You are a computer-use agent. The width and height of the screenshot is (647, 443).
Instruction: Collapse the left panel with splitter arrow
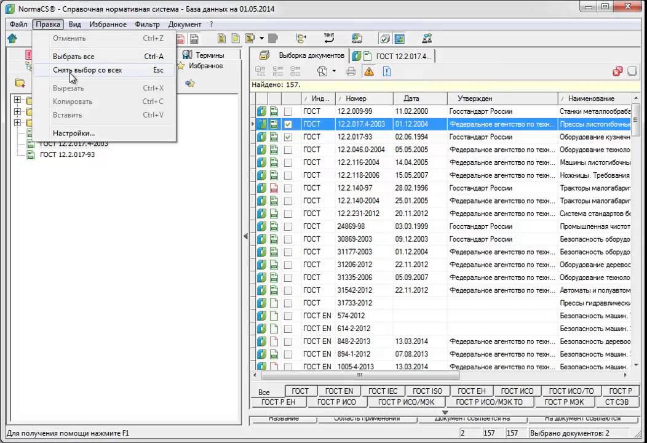[245, 236]
